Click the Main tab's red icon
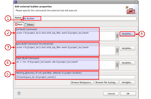The image size is (151, 99). 16,24
